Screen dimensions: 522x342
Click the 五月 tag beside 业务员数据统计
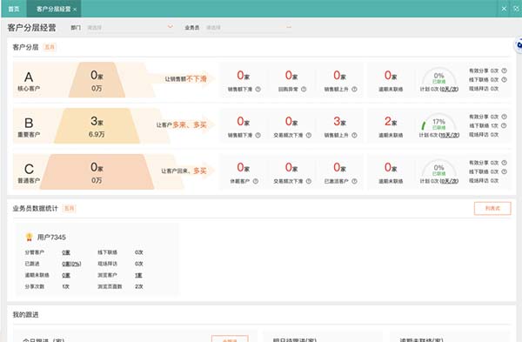[70, 209]
